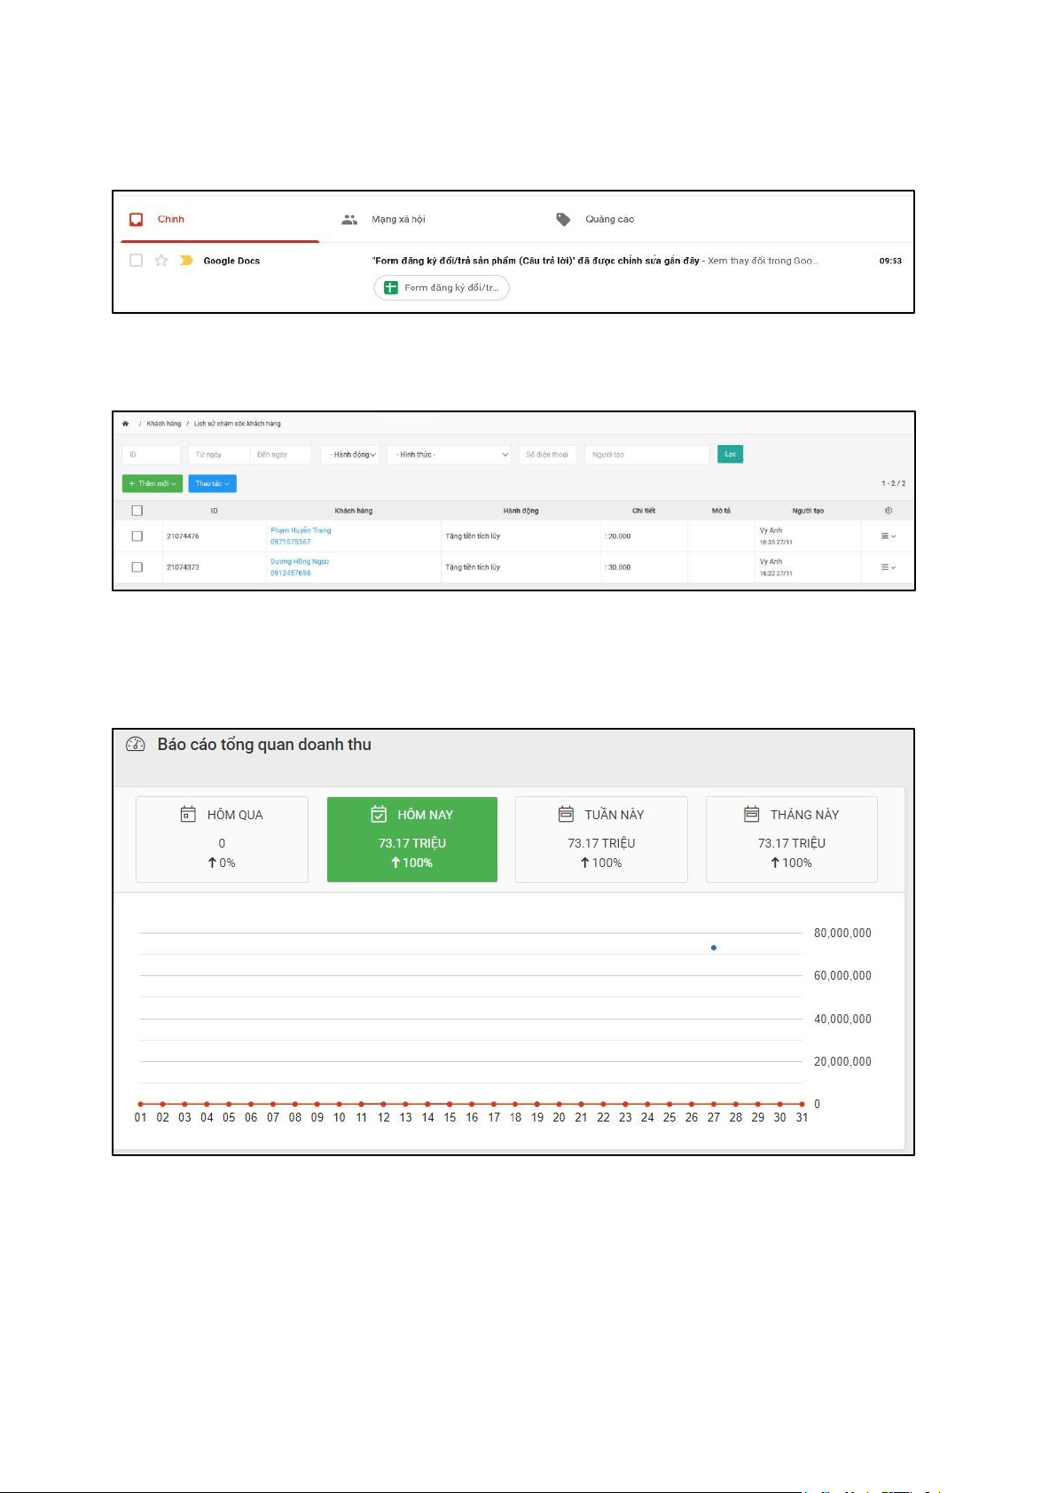Click the Số điện thoại input field
Image resolution: width=1057 pixels, height=1493 pixels.
tap(548, 455)
